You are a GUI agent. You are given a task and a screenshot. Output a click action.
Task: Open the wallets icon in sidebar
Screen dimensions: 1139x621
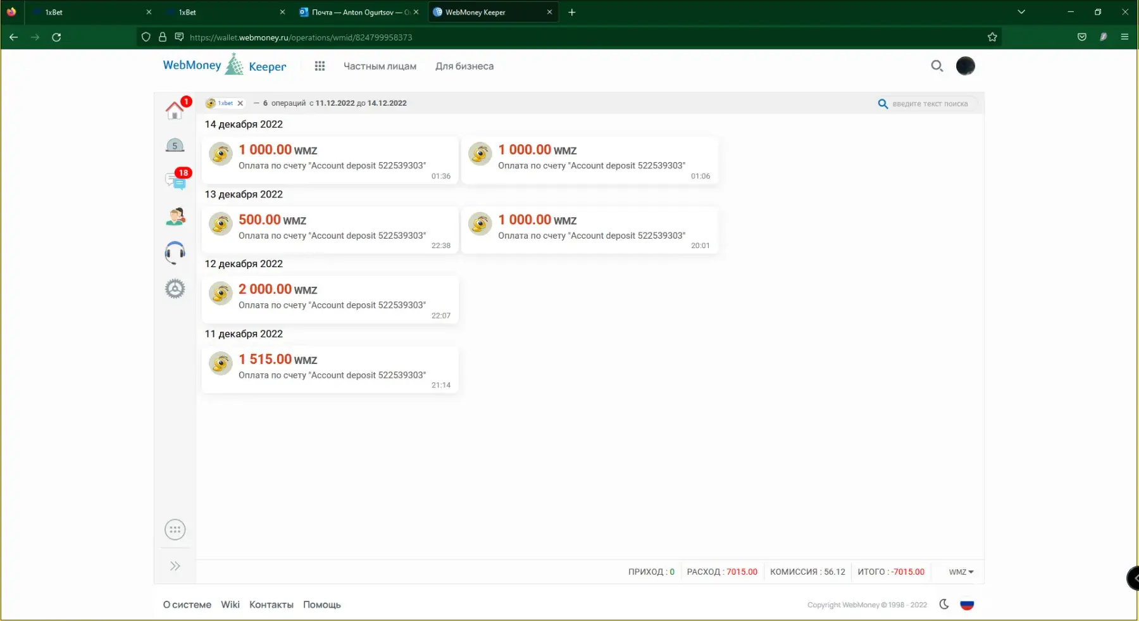[175, 146]
